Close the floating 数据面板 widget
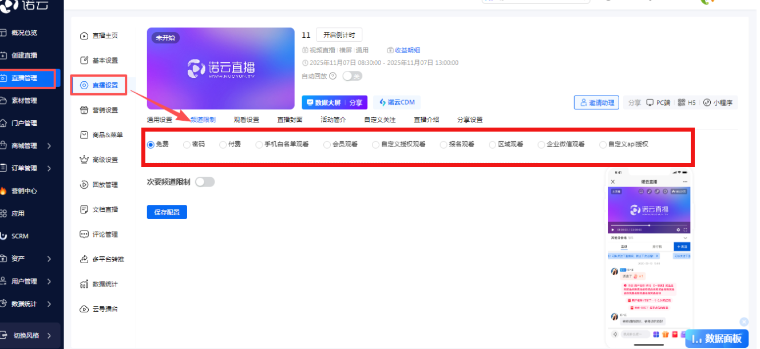Image resolution: width=760 pixels, height=349 pixels. click(744, 322)
